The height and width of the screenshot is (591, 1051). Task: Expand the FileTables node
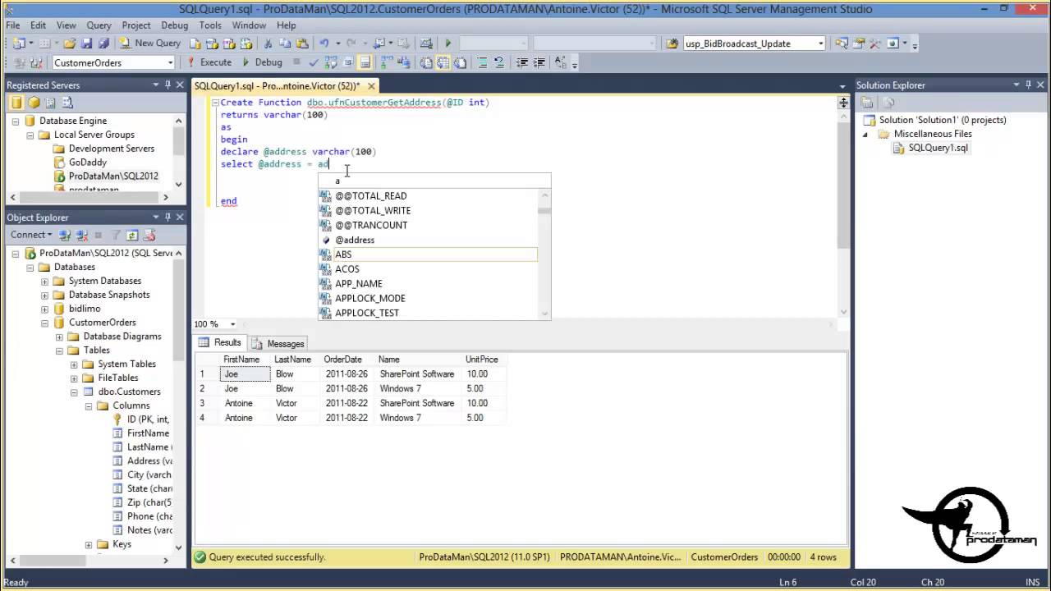74,378
